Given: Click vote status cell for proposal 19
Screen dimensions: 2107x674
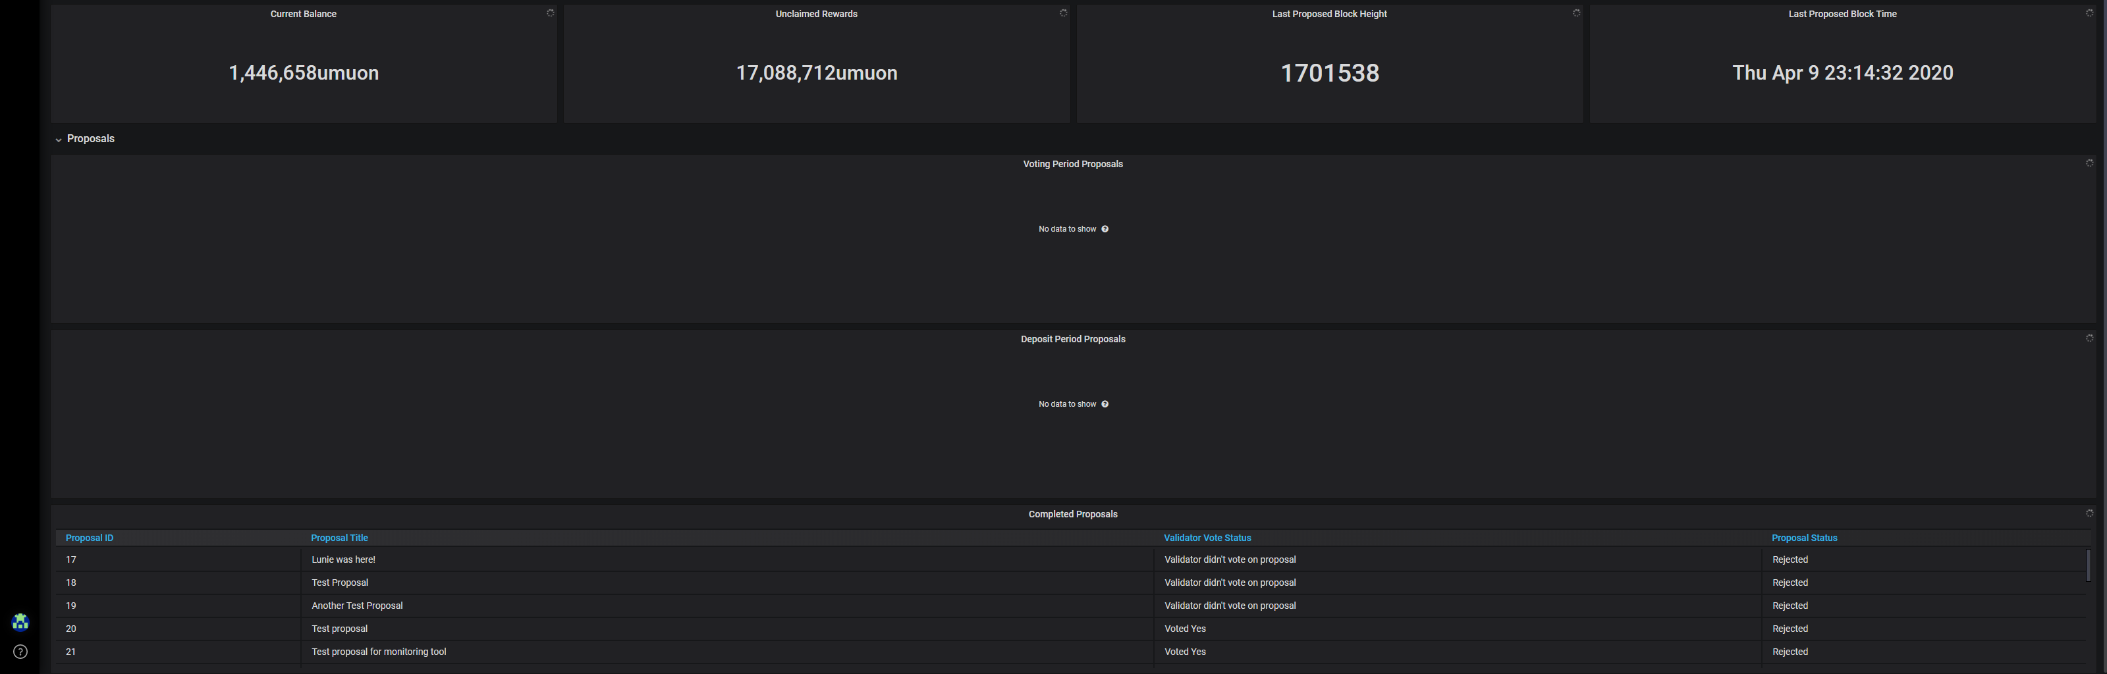Looking at the screenshot, I should [1457, 606].
